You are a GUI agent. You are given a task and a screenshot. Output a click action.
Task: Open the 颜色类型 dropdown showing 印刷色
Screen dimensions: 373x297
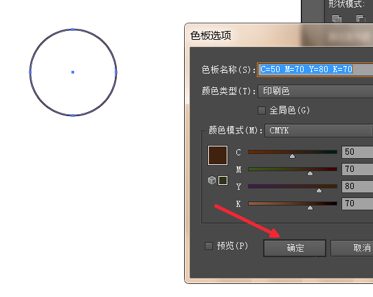coord(315,91)
